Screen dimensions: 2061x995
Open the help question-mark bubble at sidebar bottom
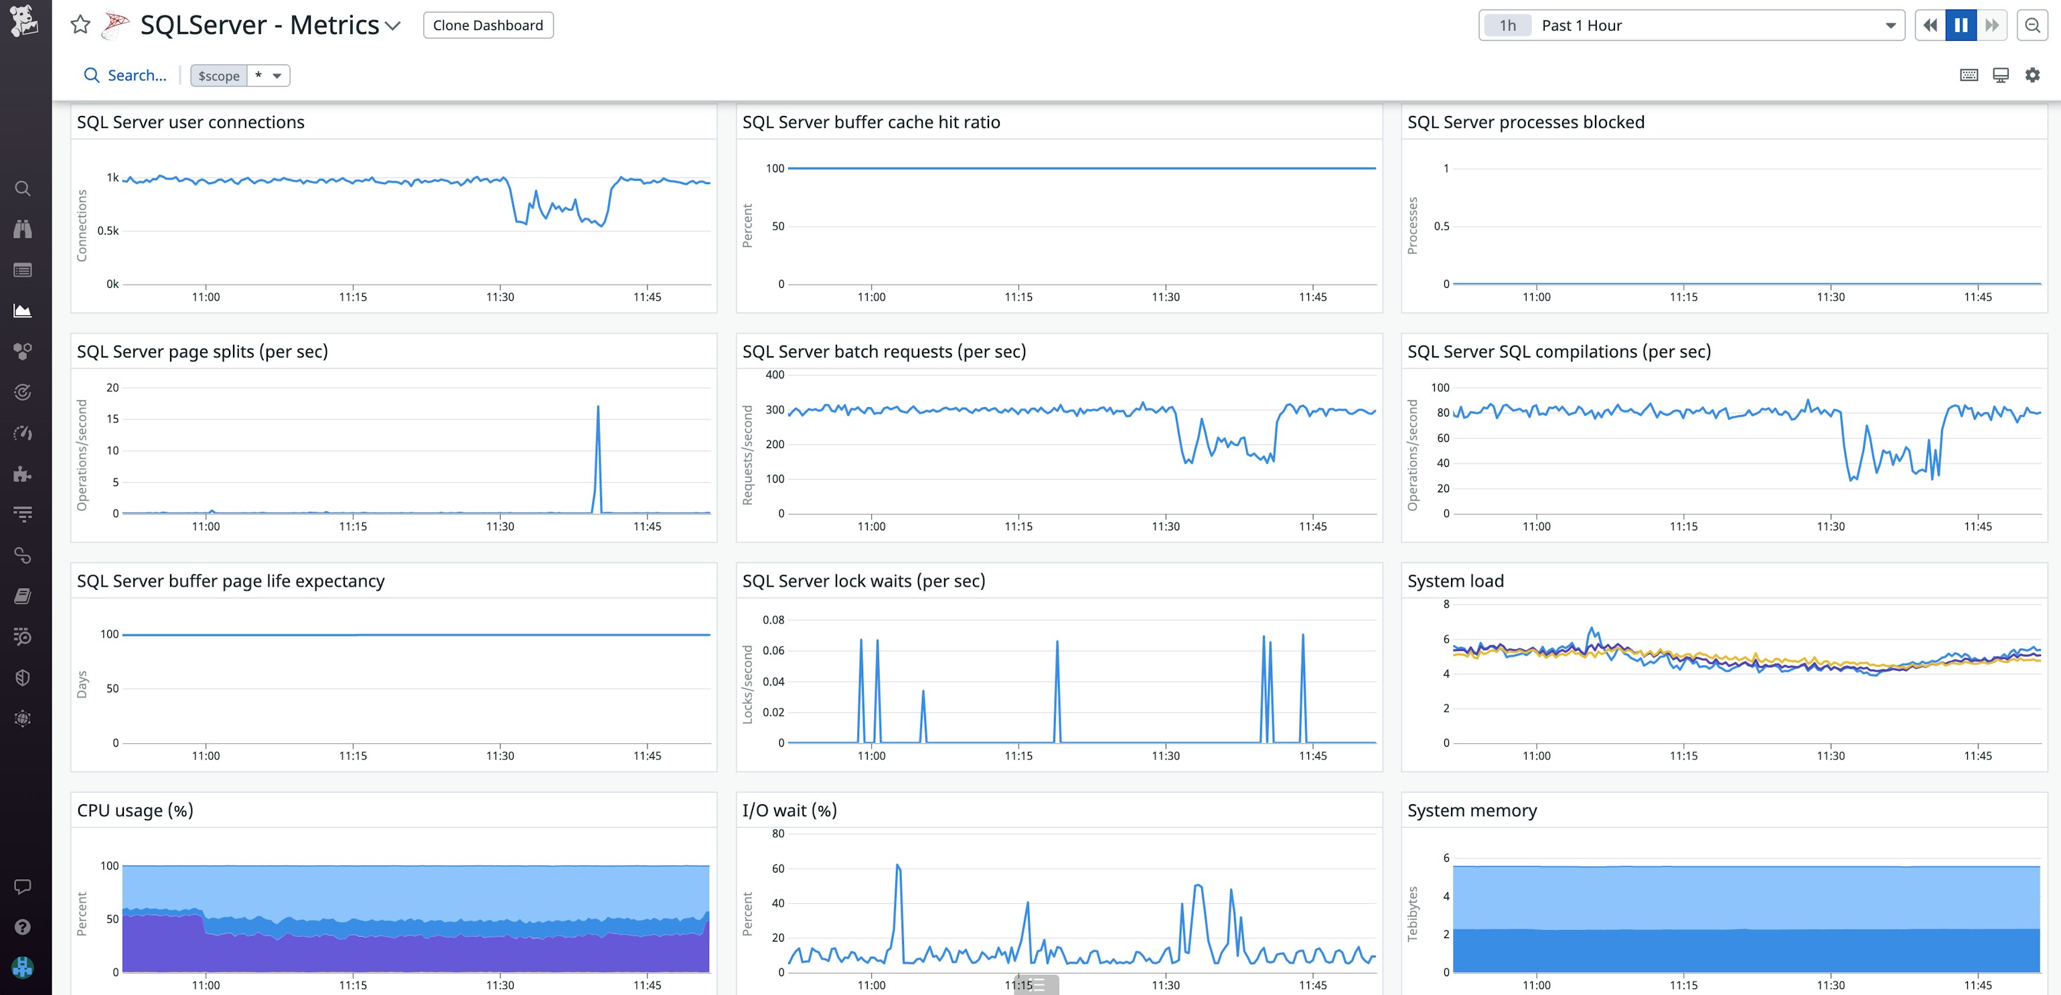[22, 927]
